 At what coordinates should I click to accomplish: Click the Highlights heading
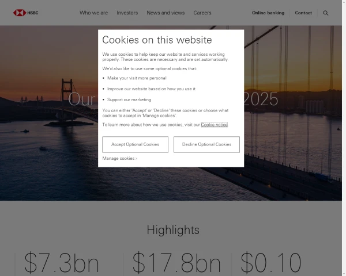[173, 230]
